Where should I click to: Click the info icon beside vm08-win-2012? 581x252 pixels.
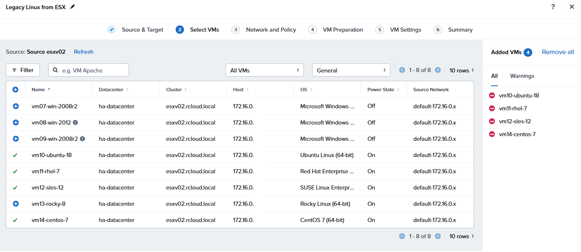(x=75, y=122)
